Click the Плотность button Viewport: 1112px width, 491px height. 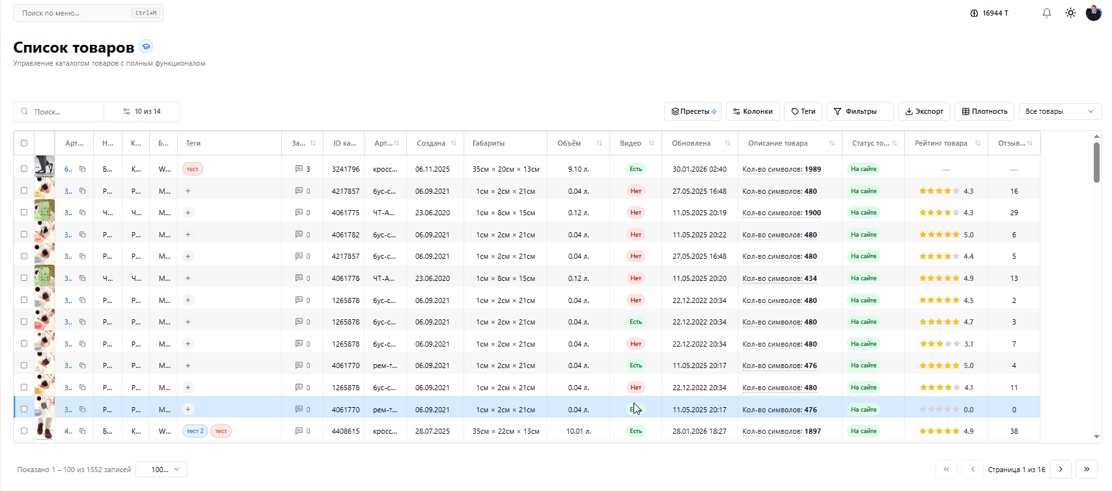pyautogui.click(x=984, y=112)
